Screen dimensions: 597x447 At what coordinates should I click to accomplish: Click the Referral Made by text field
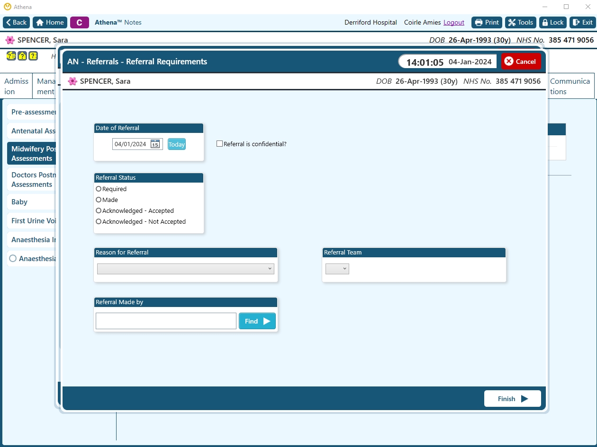pyautogui.click(x=166, y=321)
